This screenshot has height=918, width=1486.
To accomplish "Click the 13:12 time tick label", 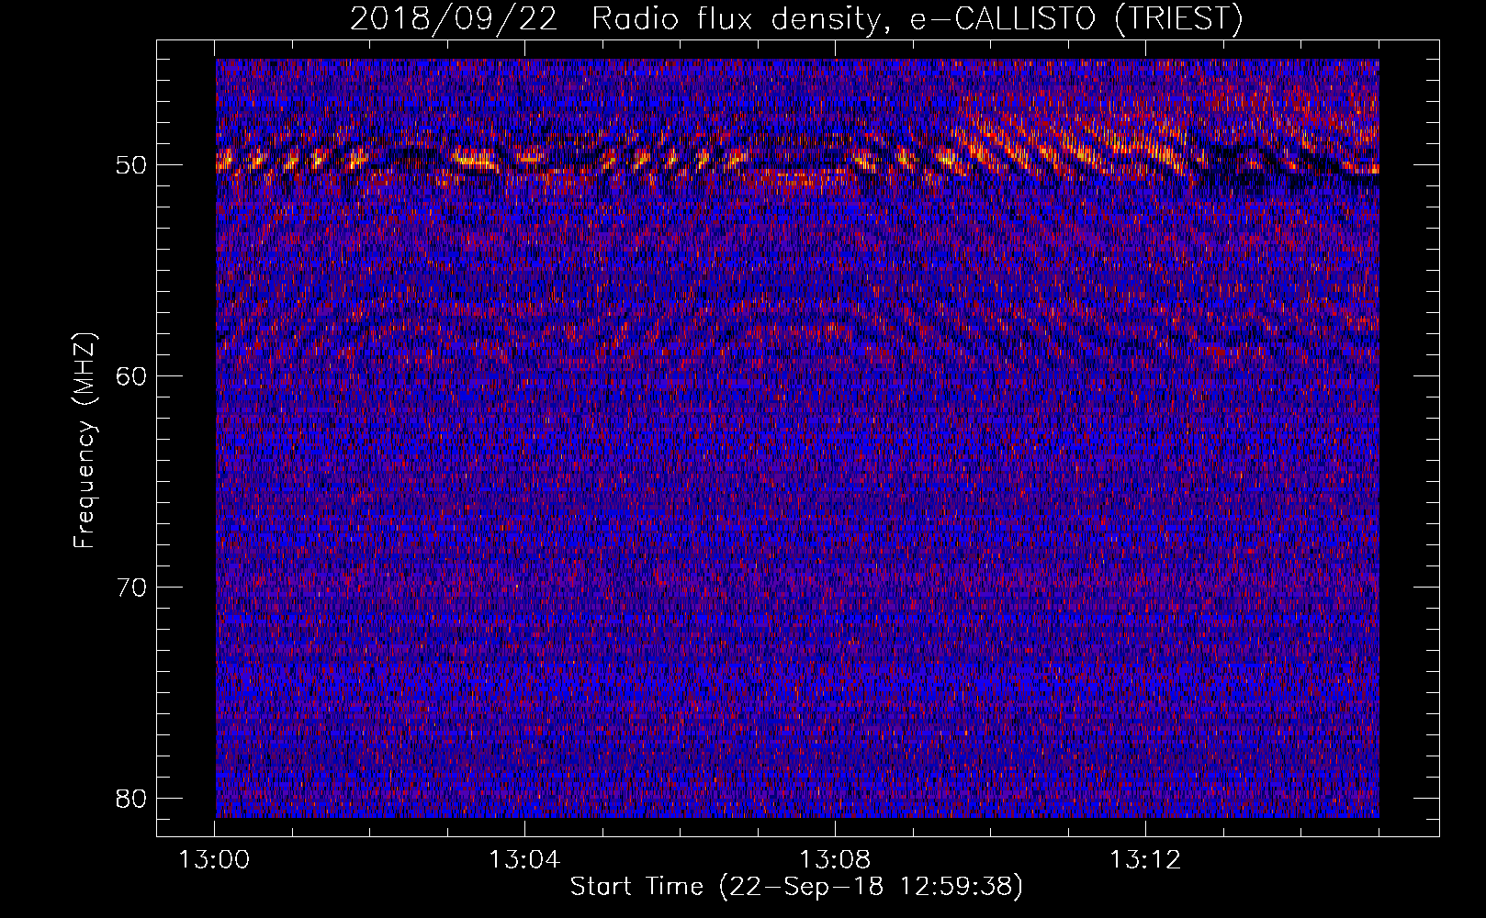I will click(x=1144, y=860).
